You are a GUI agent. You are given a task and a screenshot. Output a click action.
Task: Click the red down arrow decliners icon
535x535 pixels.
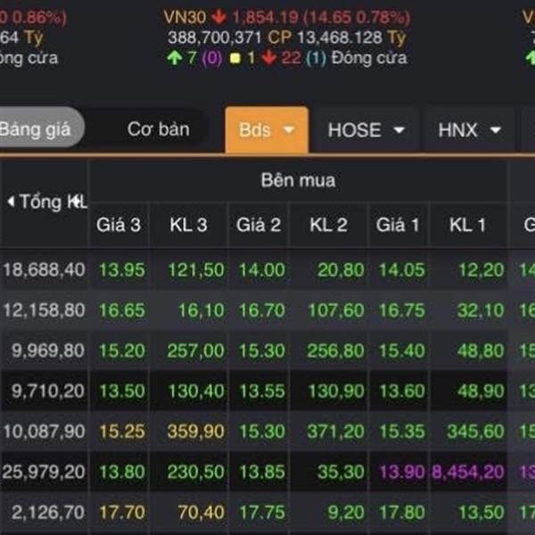click(268, 58)
